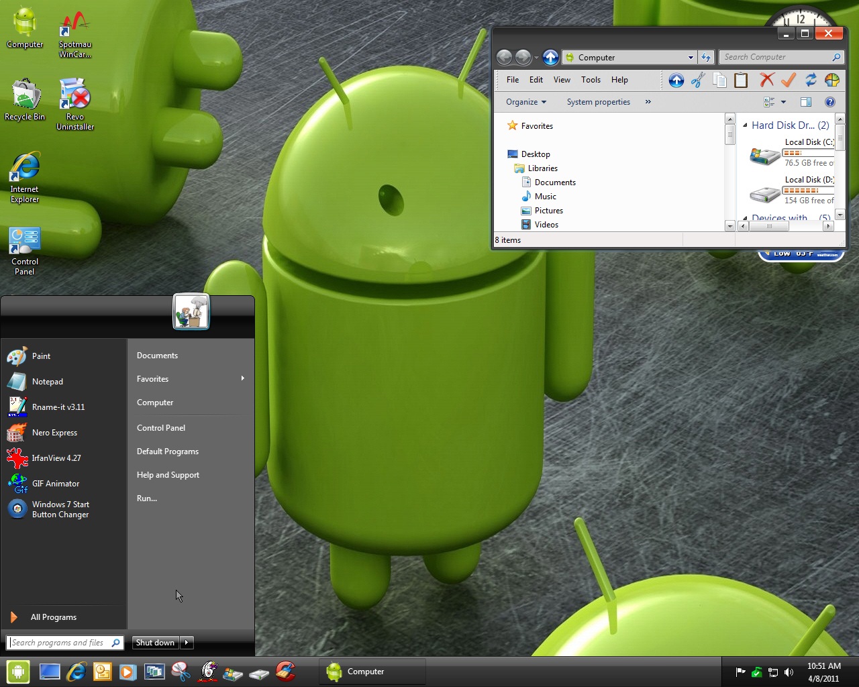Collapse the Hard Disk Drives group
Viewport: 859px width, 687px height.
tap(745, 125)
